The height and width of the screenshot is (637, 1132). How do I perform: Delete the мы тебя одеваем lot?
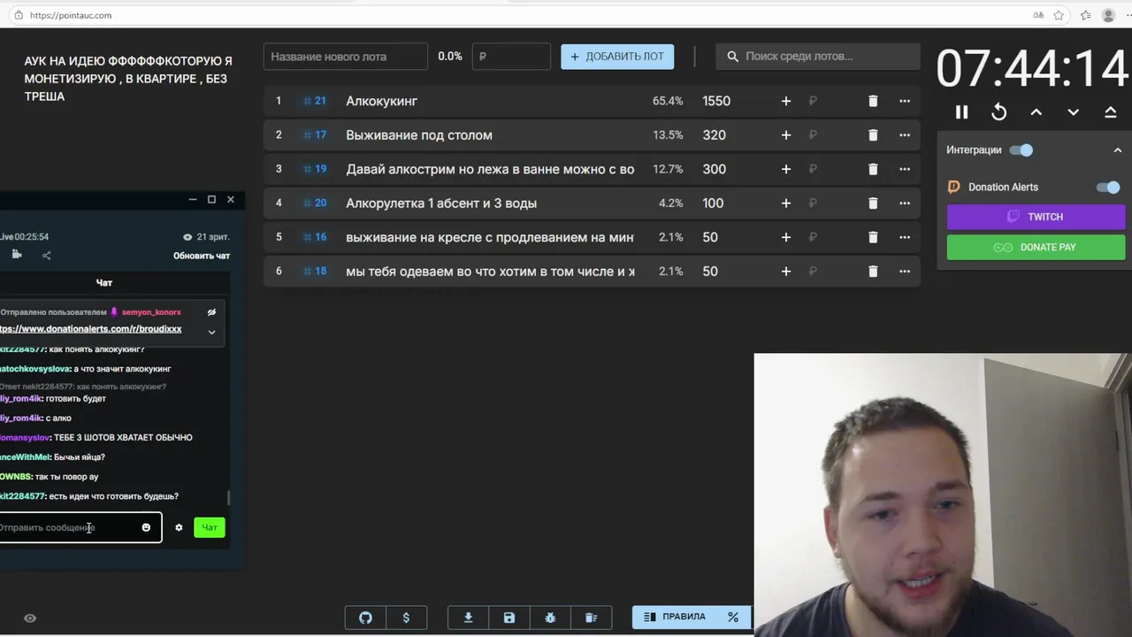[873, 272]
